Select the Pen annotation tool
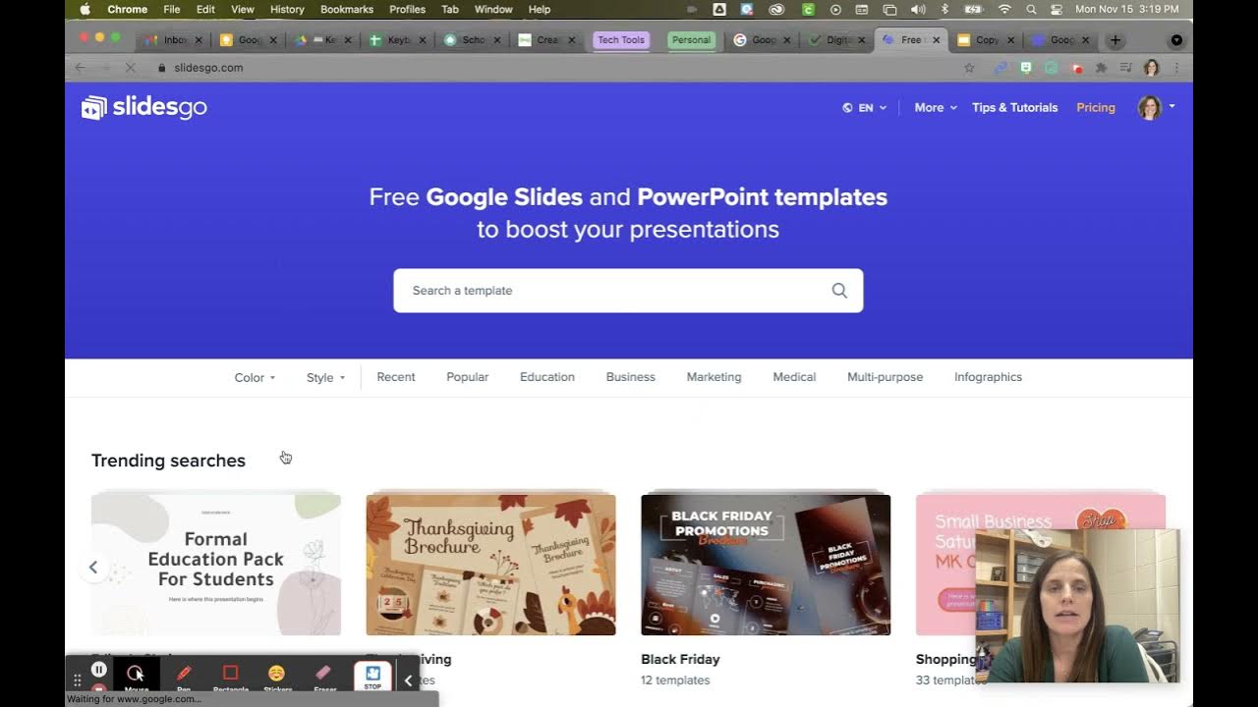 pos(184,676)
